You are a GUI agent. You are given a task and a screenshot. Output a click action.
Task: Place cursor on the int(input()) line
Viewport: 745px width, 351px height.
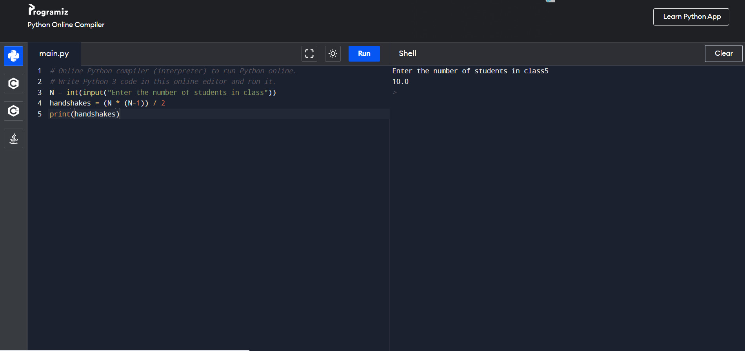pyautogui.click(x=163, y=93)
